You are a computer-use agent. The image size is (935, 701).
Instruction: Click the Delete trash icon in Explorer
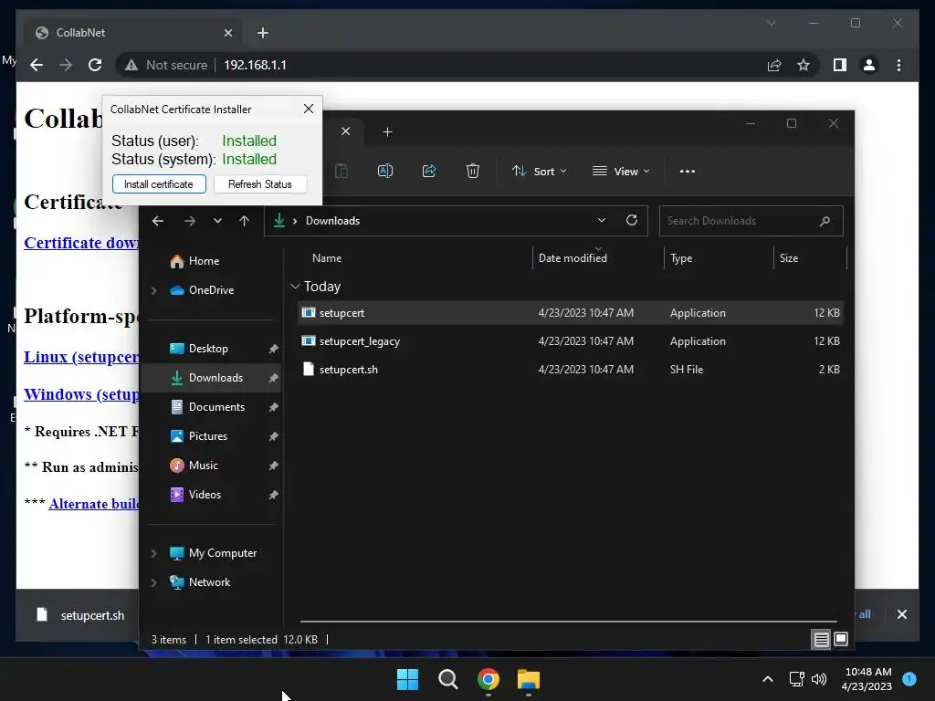[x=473, y=171]
